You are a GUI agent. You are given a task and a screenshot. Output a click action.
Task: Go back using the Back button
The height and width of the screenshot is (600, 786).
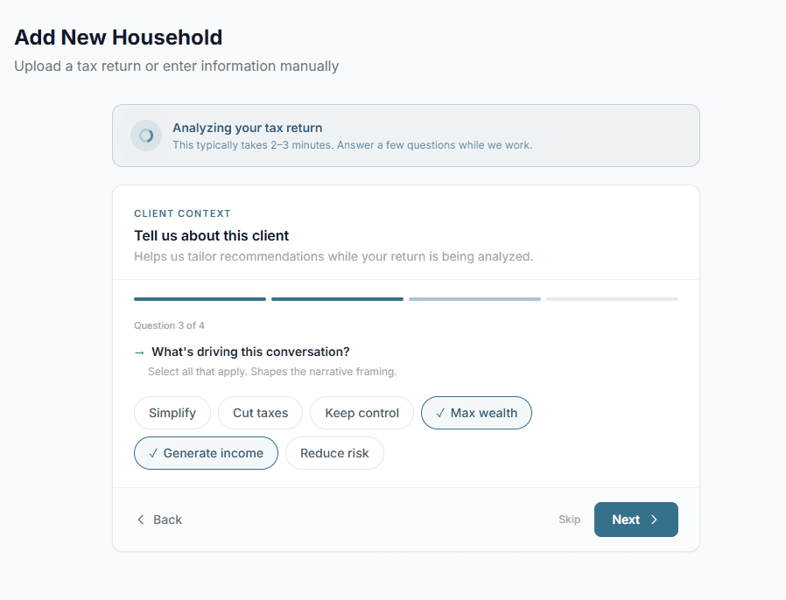(159, 520)
